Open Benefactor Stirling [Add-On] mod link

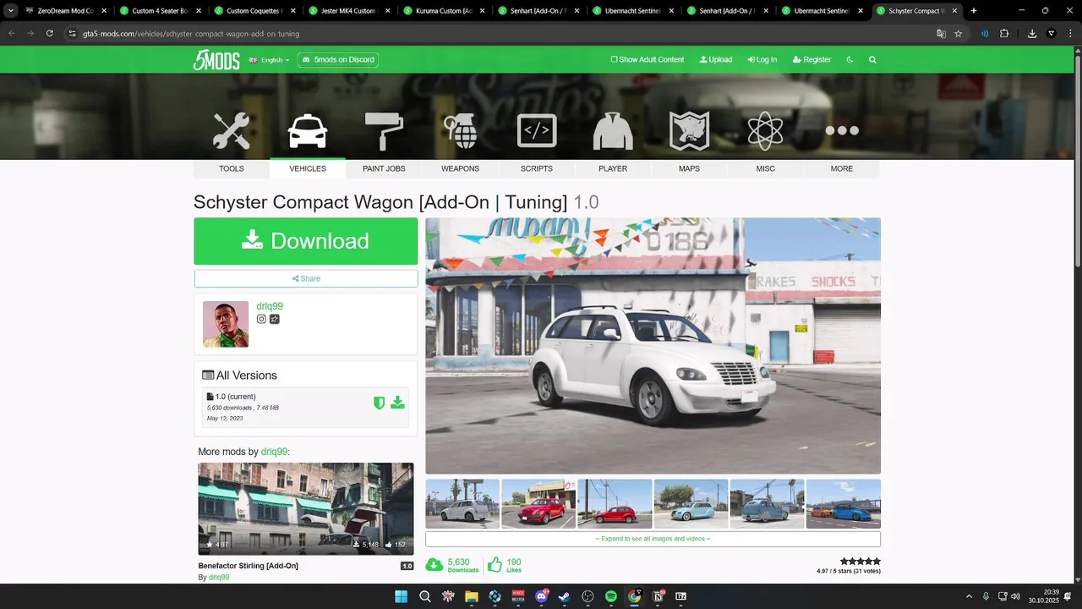pos(248,566)
